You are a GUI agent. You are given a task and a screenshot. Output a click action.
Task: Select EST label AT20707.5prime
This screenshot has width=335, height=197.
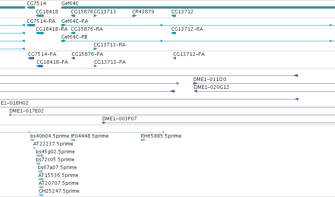click(59, 183)
